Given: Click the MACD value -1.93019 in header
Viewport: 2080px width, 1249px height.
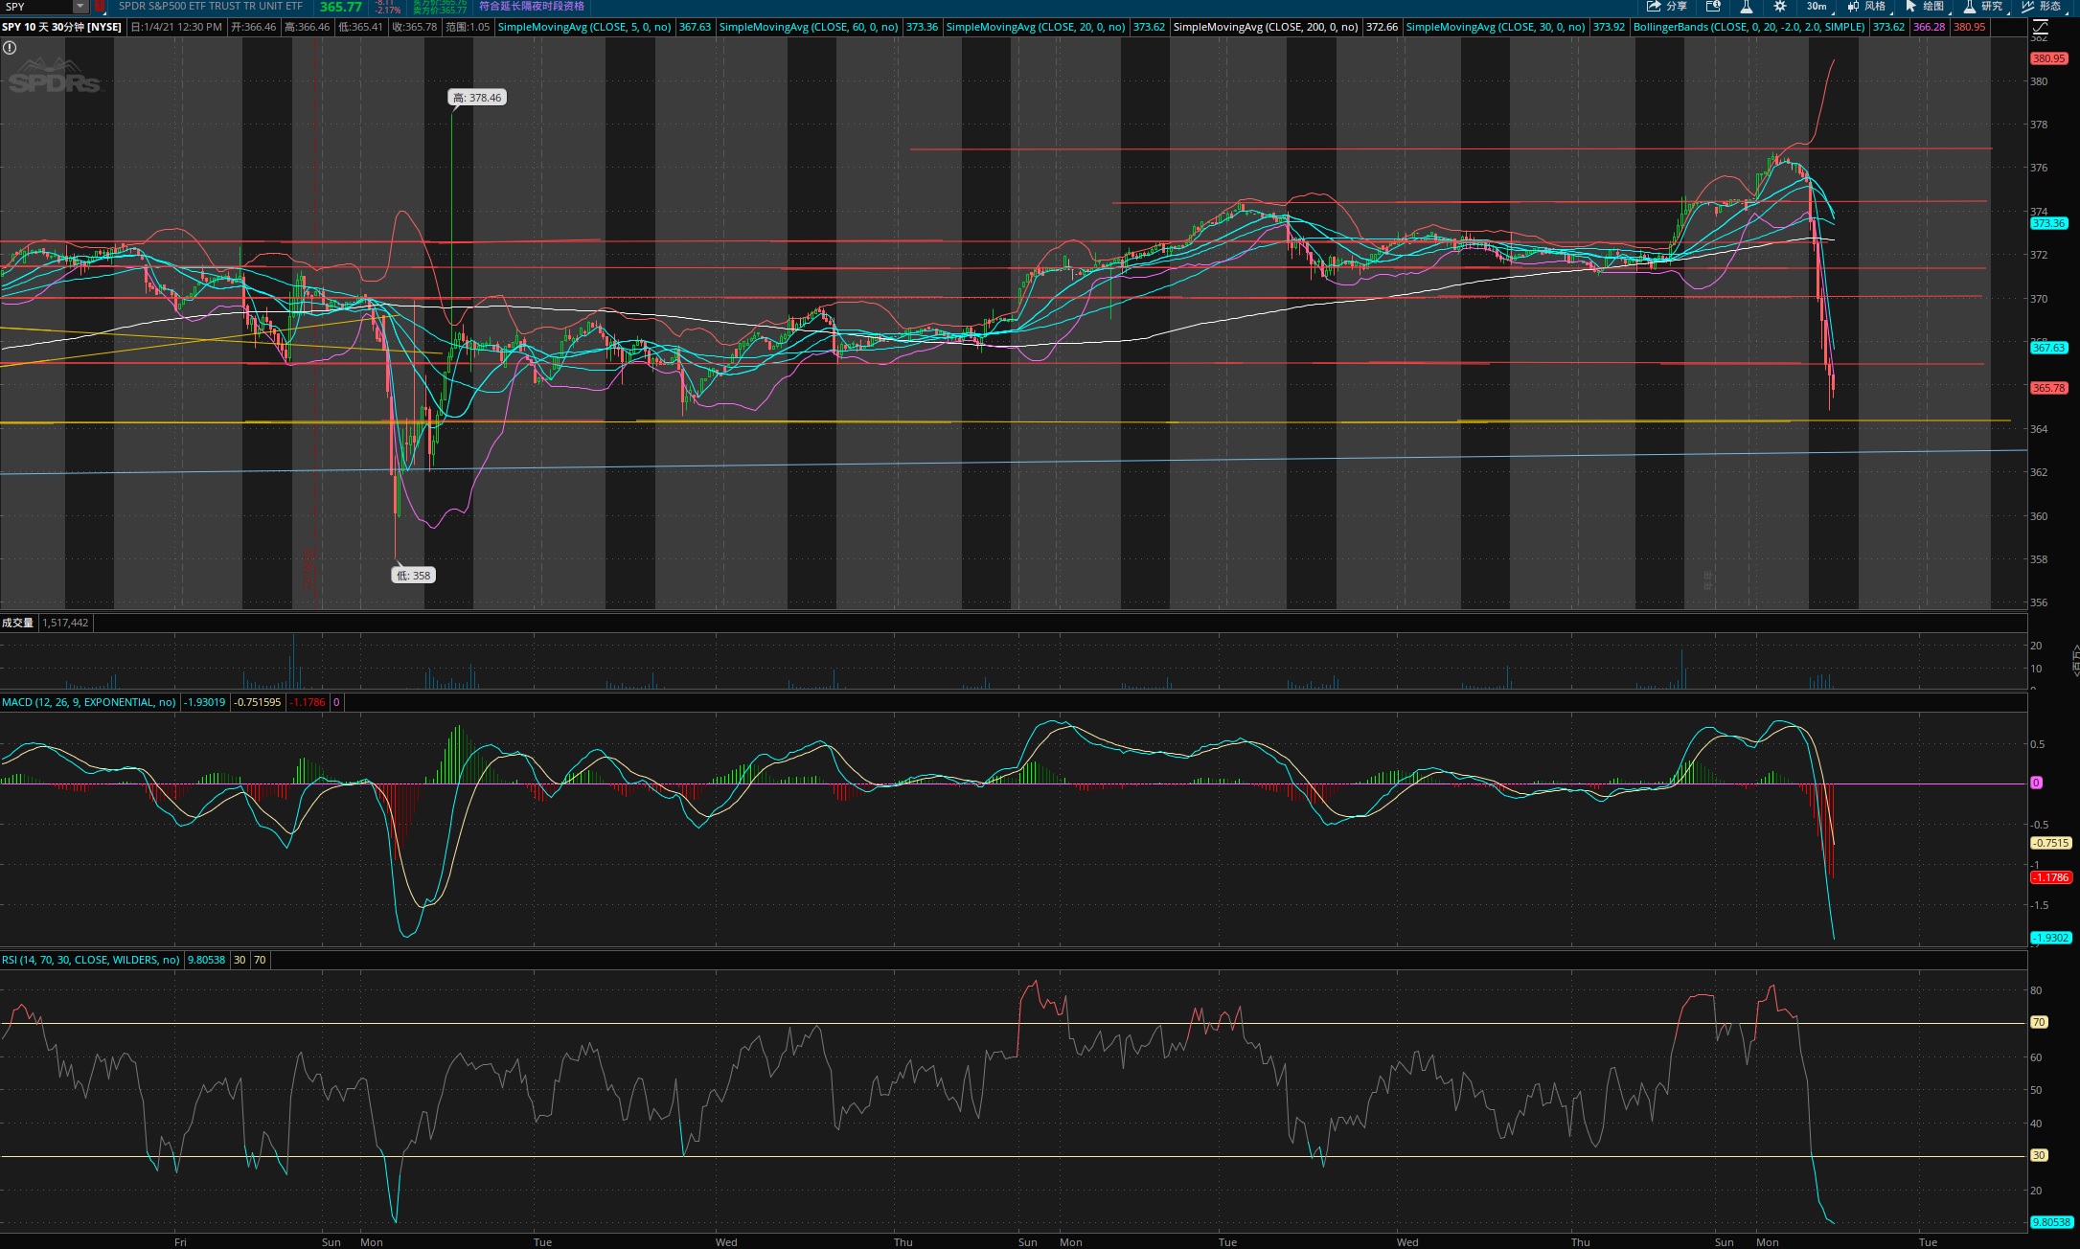Looking at the screenshot, I should click(x=205, y=702).
